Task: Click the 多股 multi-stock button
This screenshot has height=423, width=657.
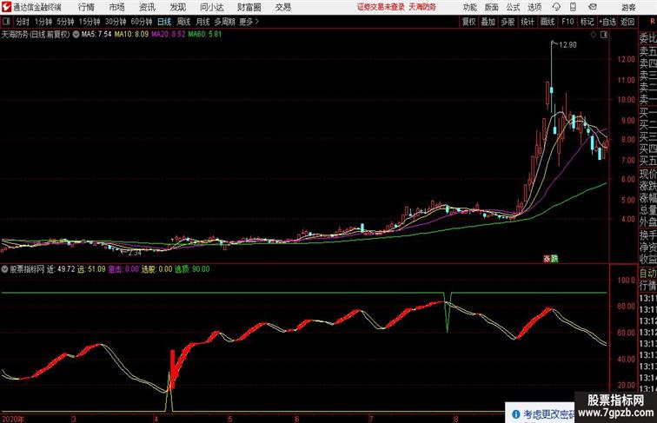Action: (x=508, y=22)
